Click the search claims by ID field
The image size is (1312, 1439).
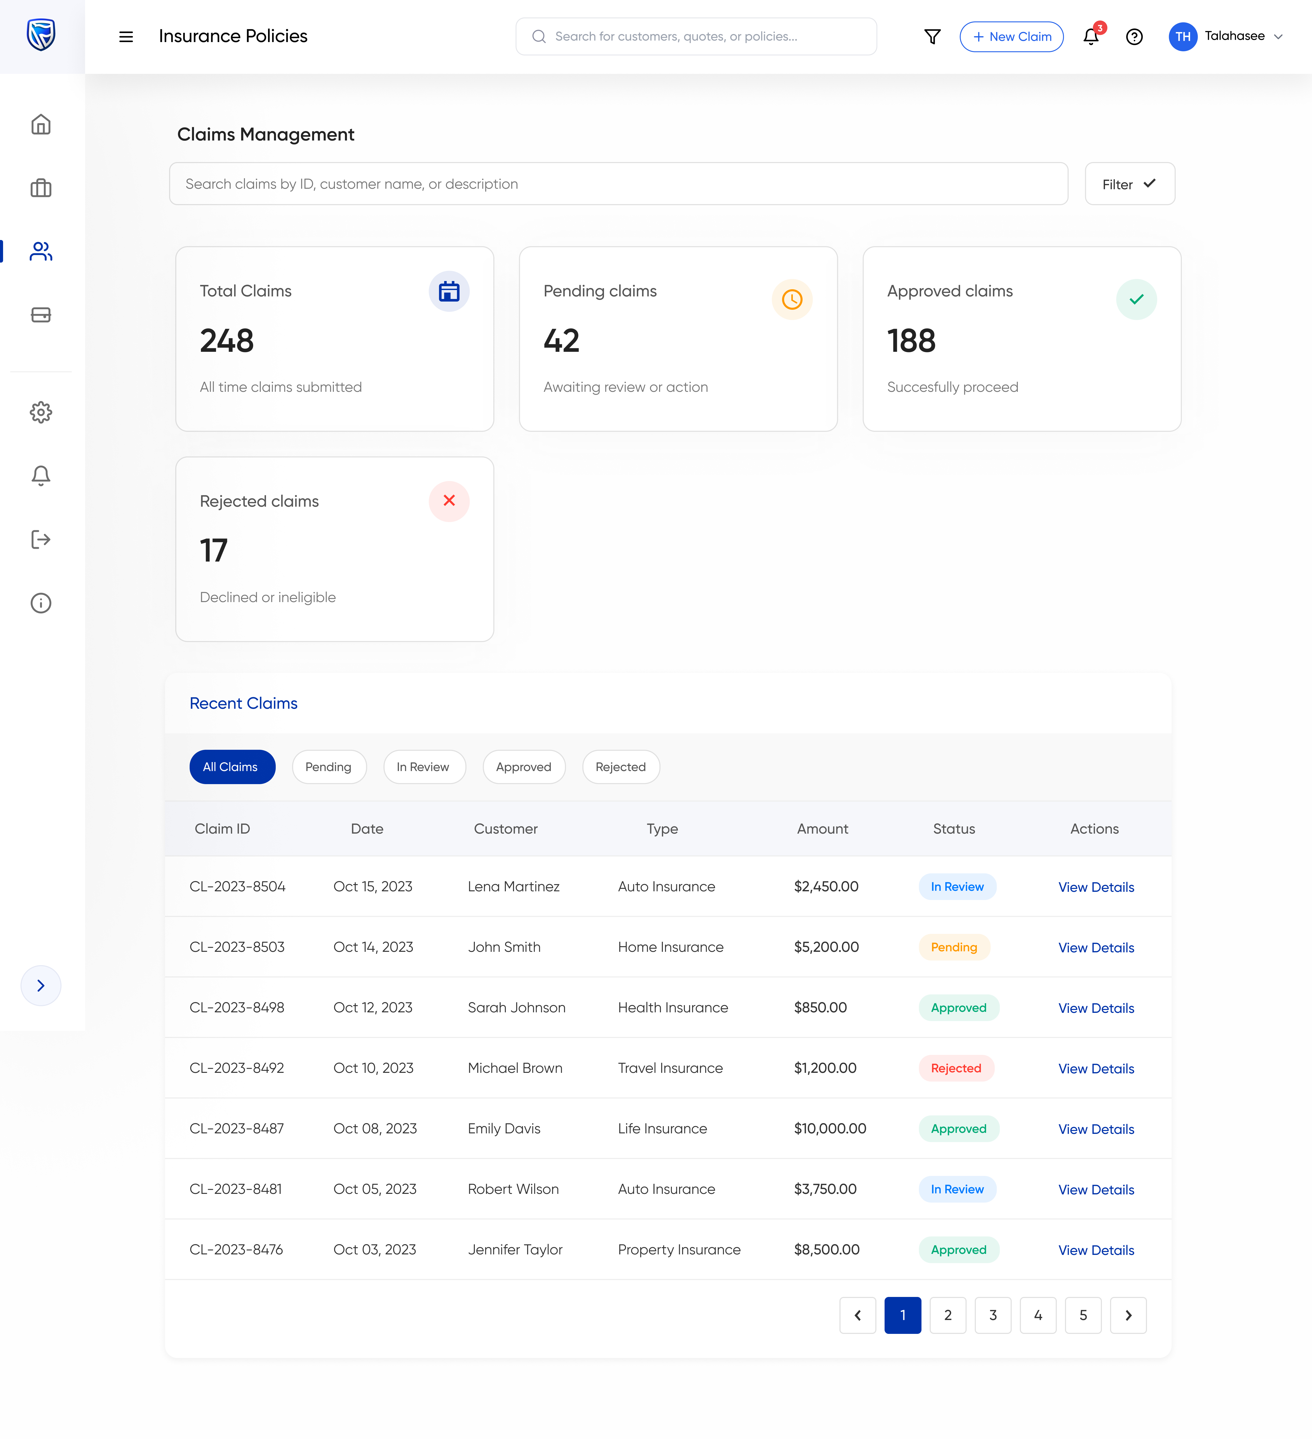(618, 184)
